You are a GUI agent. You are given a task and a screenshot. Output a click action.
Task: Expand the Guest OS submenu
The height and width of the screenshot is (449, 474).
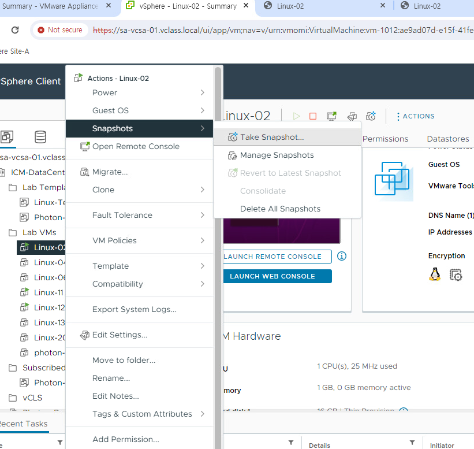click(139, 110)
